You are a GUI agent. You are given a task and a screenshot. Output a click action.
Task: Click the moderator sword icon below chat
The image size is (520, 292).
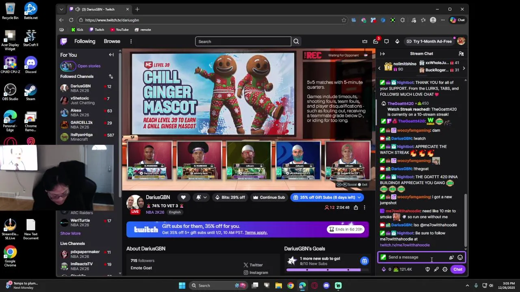[x=436, y=269]
